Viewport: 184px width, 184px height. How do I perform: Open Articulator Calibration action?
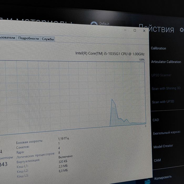point(166,62)
